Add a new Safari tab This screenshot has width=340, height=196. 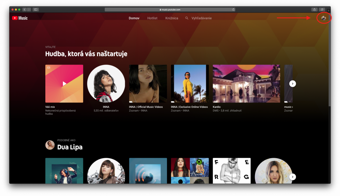[x=328, y=11]
